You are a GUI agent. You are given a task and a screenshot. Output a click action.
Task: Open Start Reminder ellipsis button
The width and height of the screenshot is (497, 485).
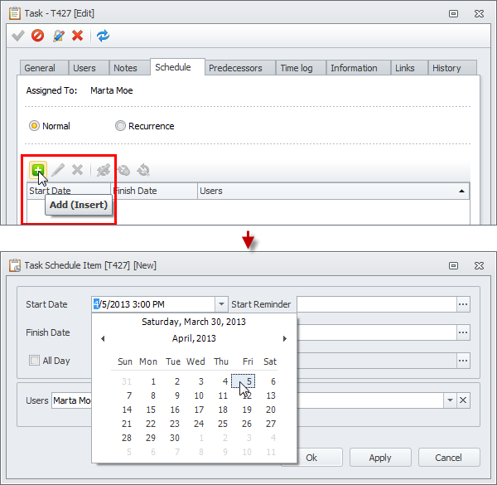tap(463, 304)
